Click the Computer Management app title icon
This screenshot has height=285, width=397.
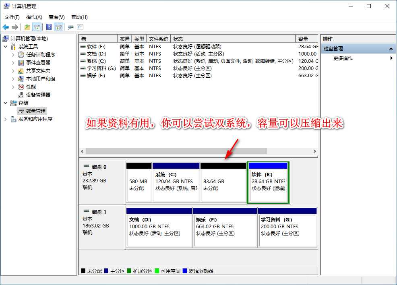click(6, 6)
